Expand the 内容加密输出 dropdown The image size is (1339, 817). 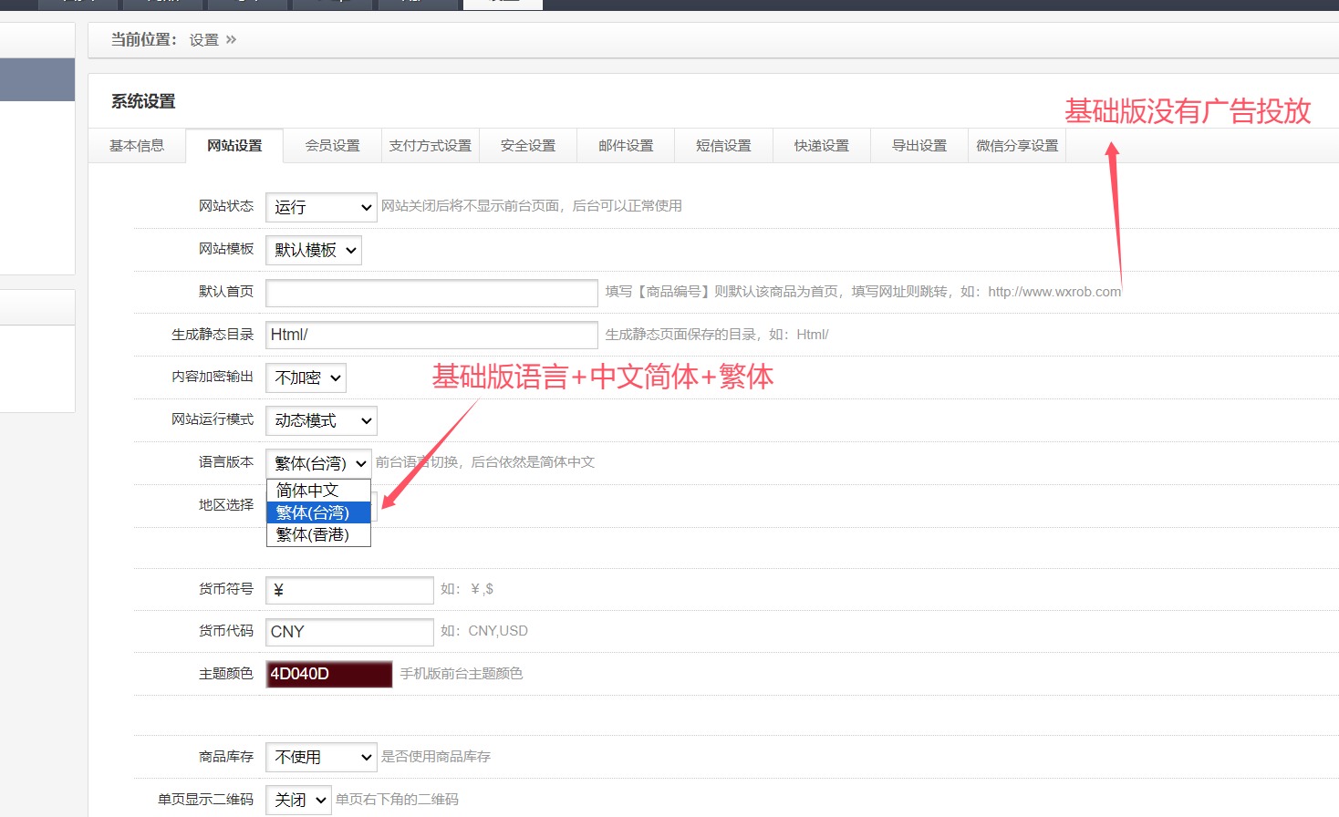click(306, 377)
